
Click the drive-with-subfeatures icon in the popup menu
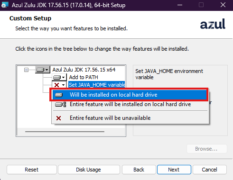(x=60, y=104)
